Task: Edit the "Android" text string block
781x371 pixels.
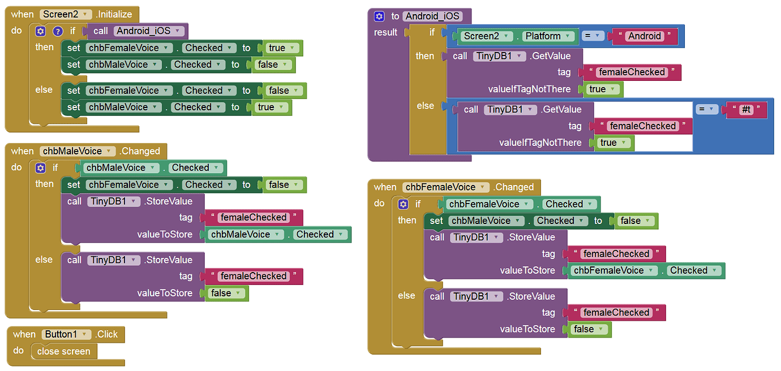Action: tap(644, 36)
